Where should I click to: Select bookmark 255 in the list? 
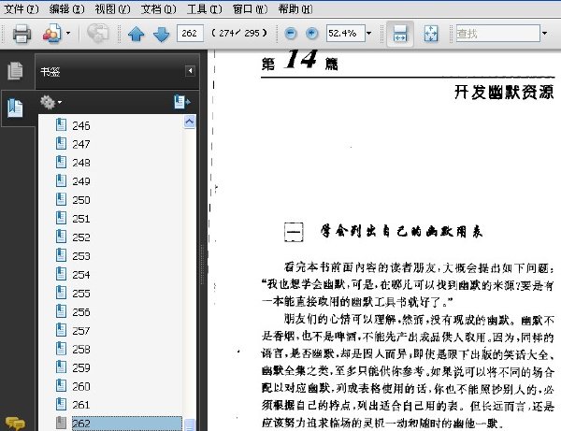[x=81, y=294]
